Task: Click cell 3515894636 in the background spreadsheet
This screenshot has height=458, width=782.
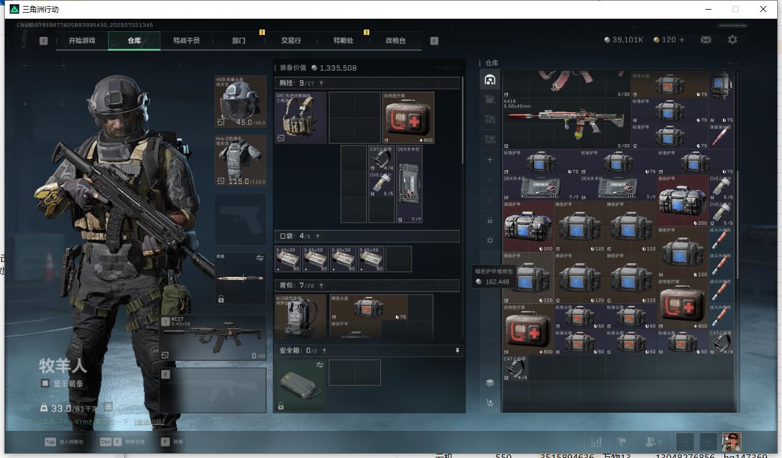Action: coord(567,456)
